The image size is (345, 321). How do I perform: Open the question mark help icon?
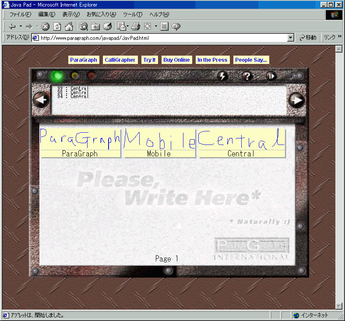247,76
